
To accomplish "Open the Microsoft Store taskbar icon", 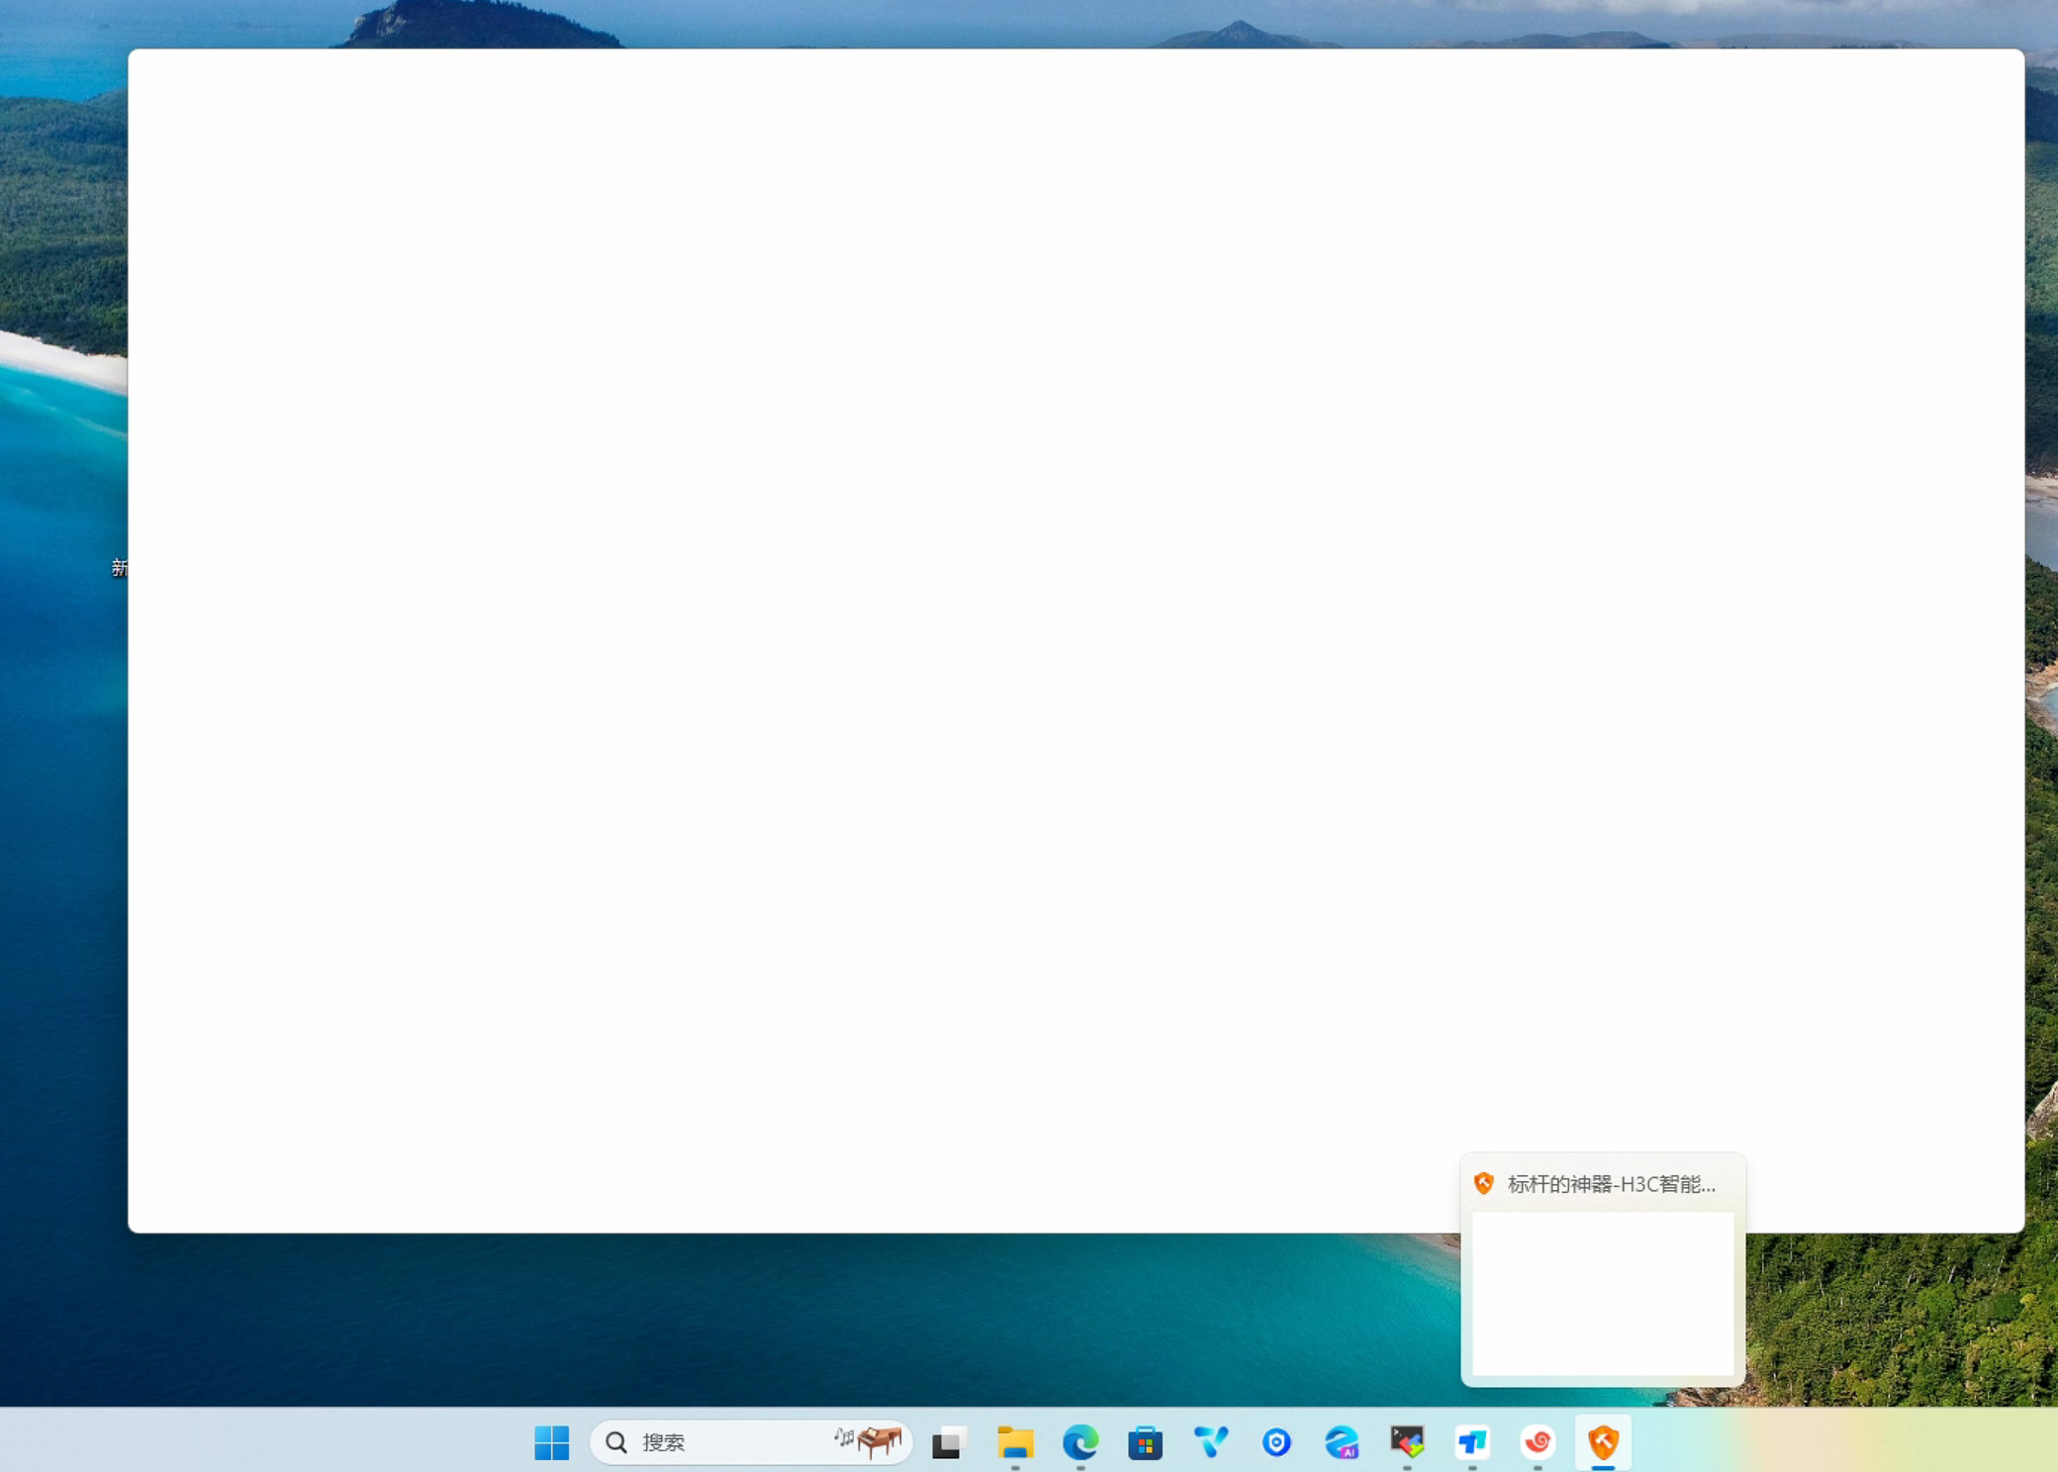I will [1145, 1443].
